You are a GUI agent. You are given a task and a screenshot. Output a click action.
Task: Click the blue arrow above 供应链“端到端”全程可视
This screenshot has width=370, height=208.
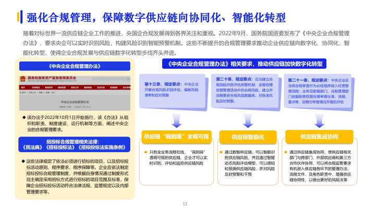pos(177,121)
